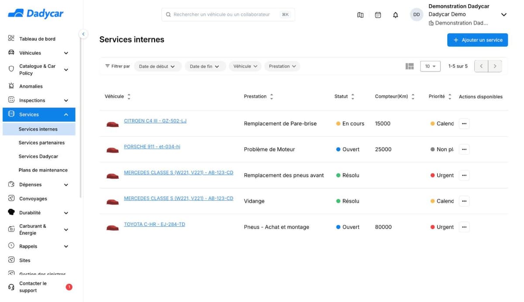Open TOYOTA C-HR - EJ-284-TD link
The height and width of the screenshot is (302, 524).
point(155,224)
